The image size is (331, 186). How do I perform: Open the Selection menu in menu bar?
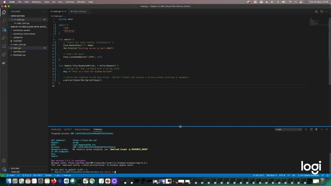point(36,2)
